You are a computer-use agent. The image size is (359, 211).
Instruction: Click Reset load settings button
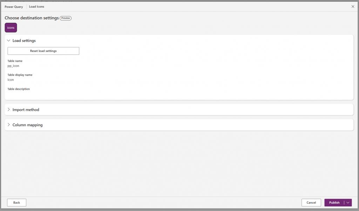[x=43, y=51]
